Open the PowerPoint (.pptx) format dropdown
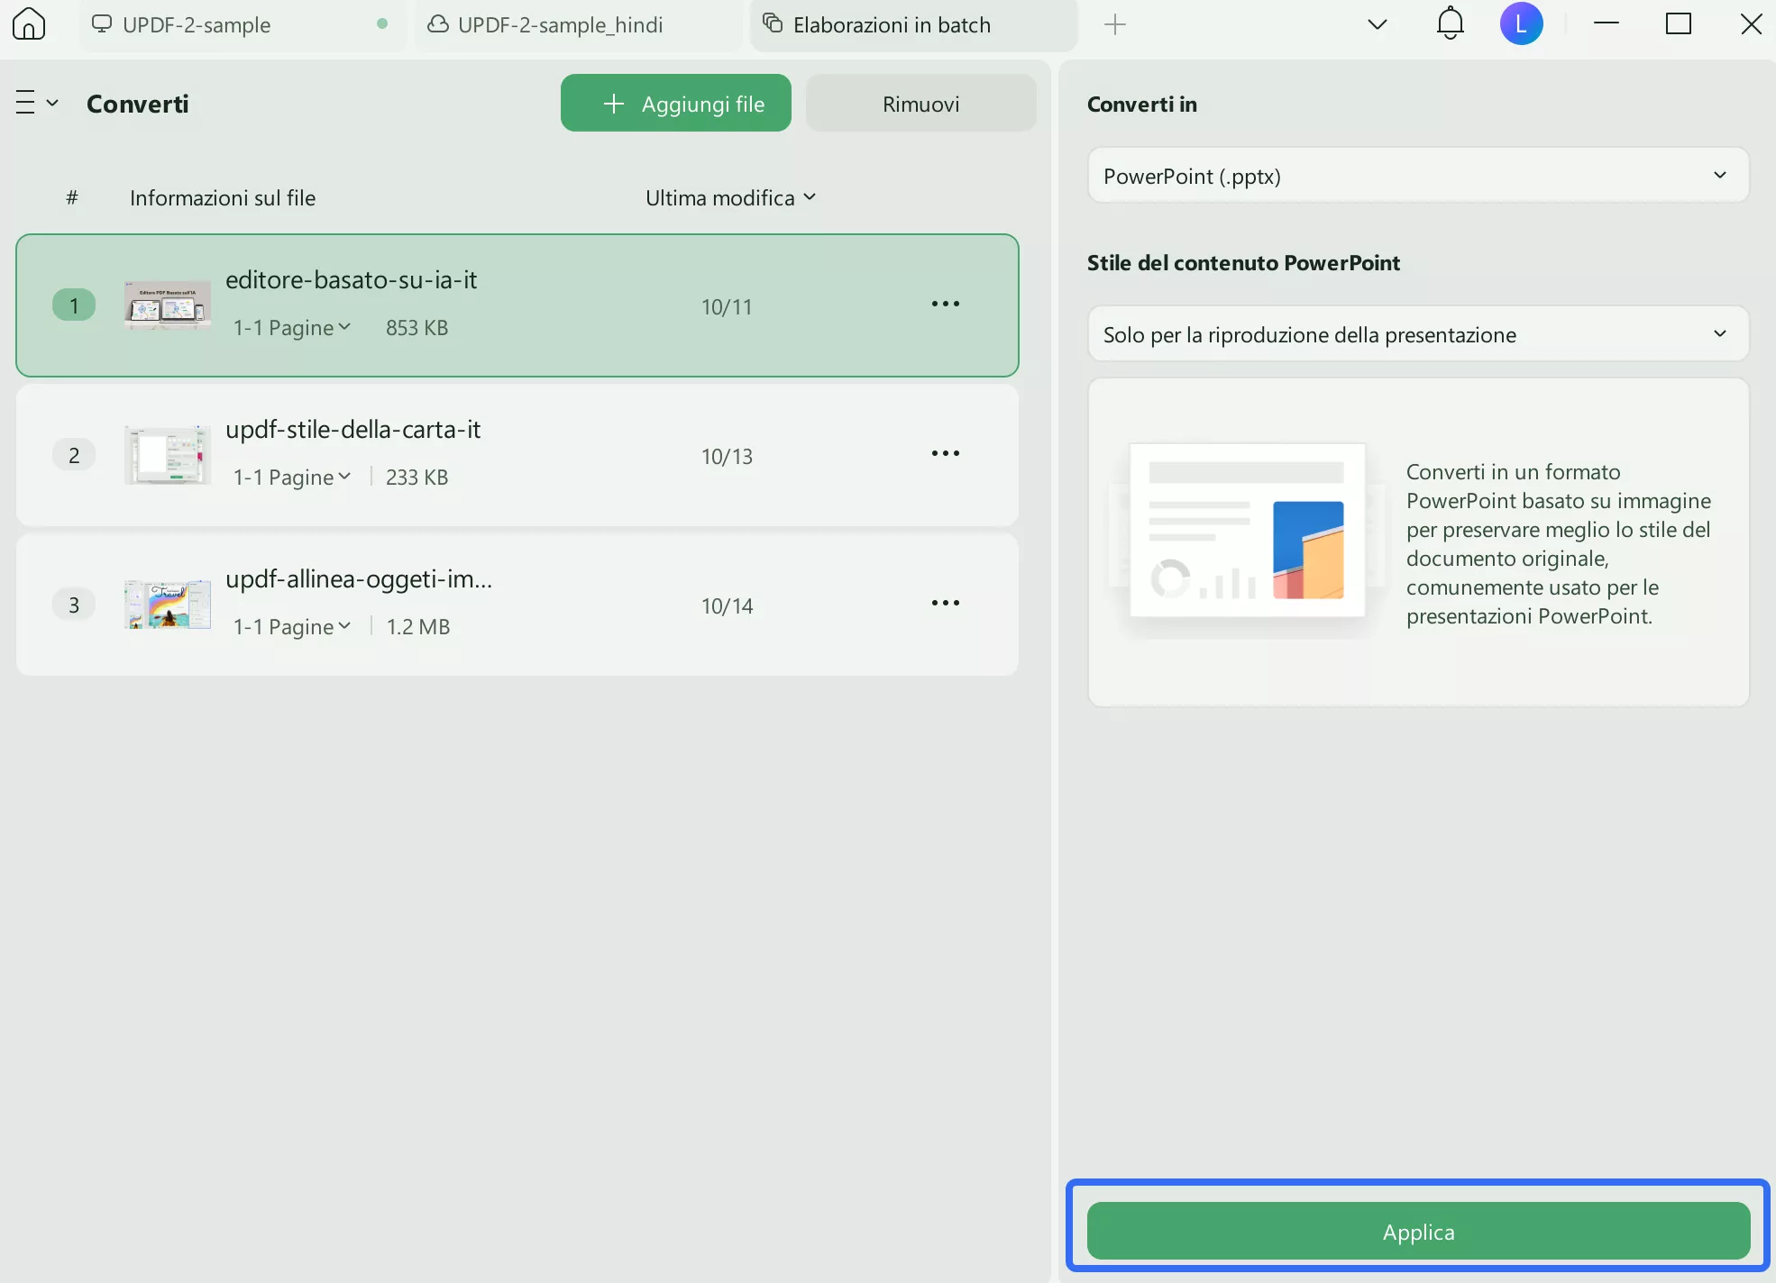 click(x=1417, y=176)
